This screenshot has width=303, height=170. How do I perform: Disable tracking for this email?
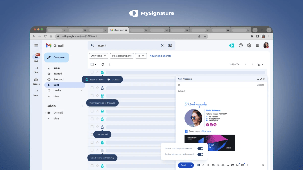point(200,148)
